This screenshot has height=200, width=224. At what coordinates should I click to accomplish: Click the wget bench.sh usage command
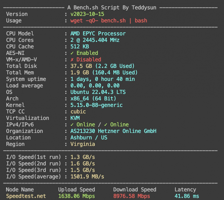coord(108,20)
